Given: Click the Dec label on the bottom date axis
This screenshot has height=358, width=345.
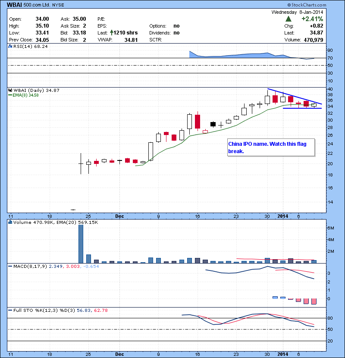Looking at the screenshot, I should pos(119,354).
